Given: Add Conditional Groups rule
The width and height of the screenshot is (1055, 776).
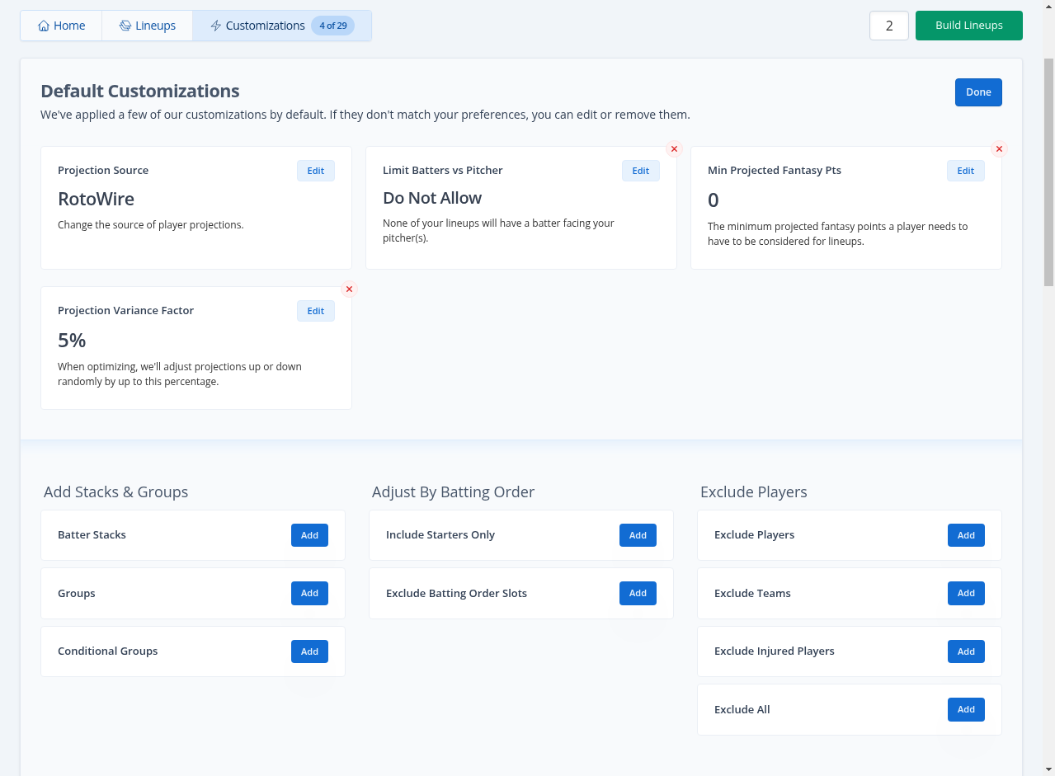Looking at the screenshot, I should [x=309, y=651].
